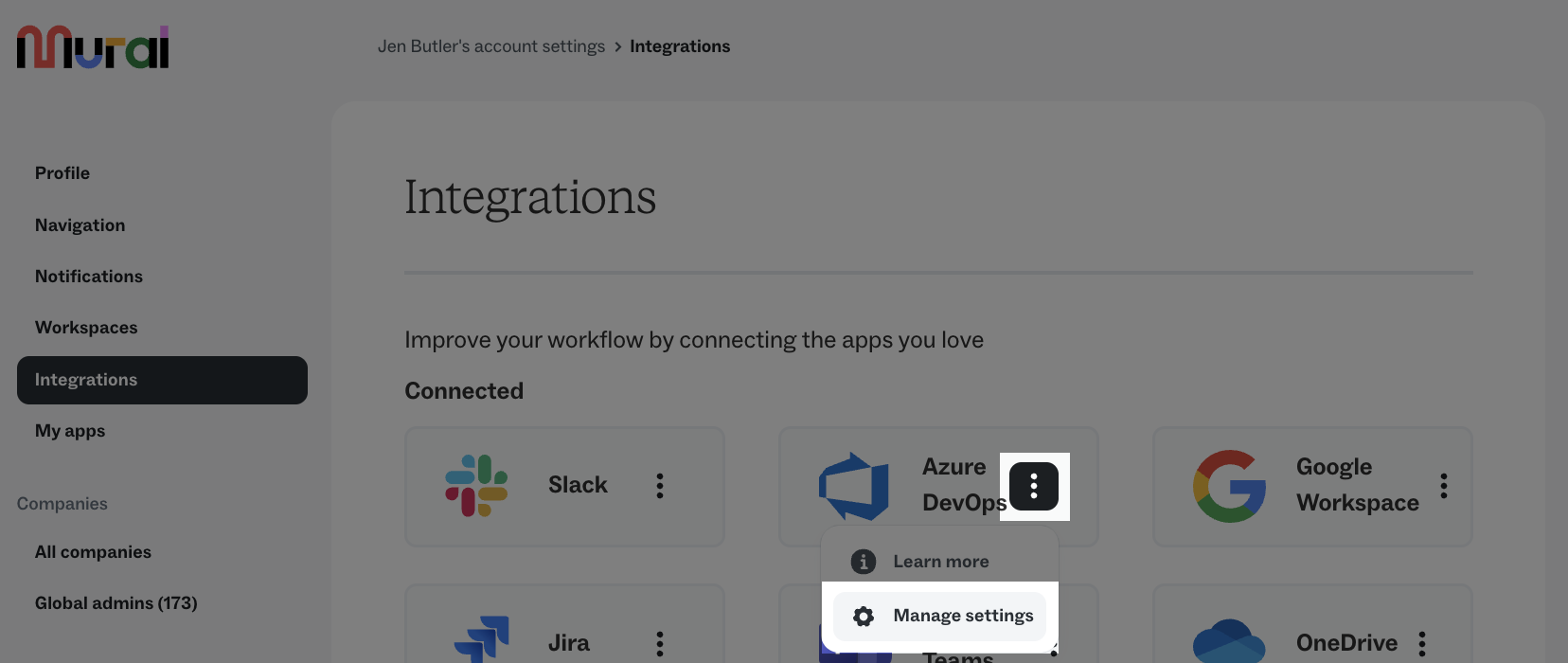Click the Google Workspace logo
The height and width of the screenshot is (663, 1568).
pos(1229,486)
